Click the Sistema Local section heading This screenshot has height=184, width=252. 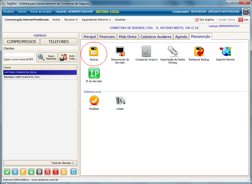[92, 92]
